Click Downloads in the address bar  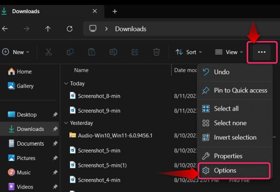[131, 29]
